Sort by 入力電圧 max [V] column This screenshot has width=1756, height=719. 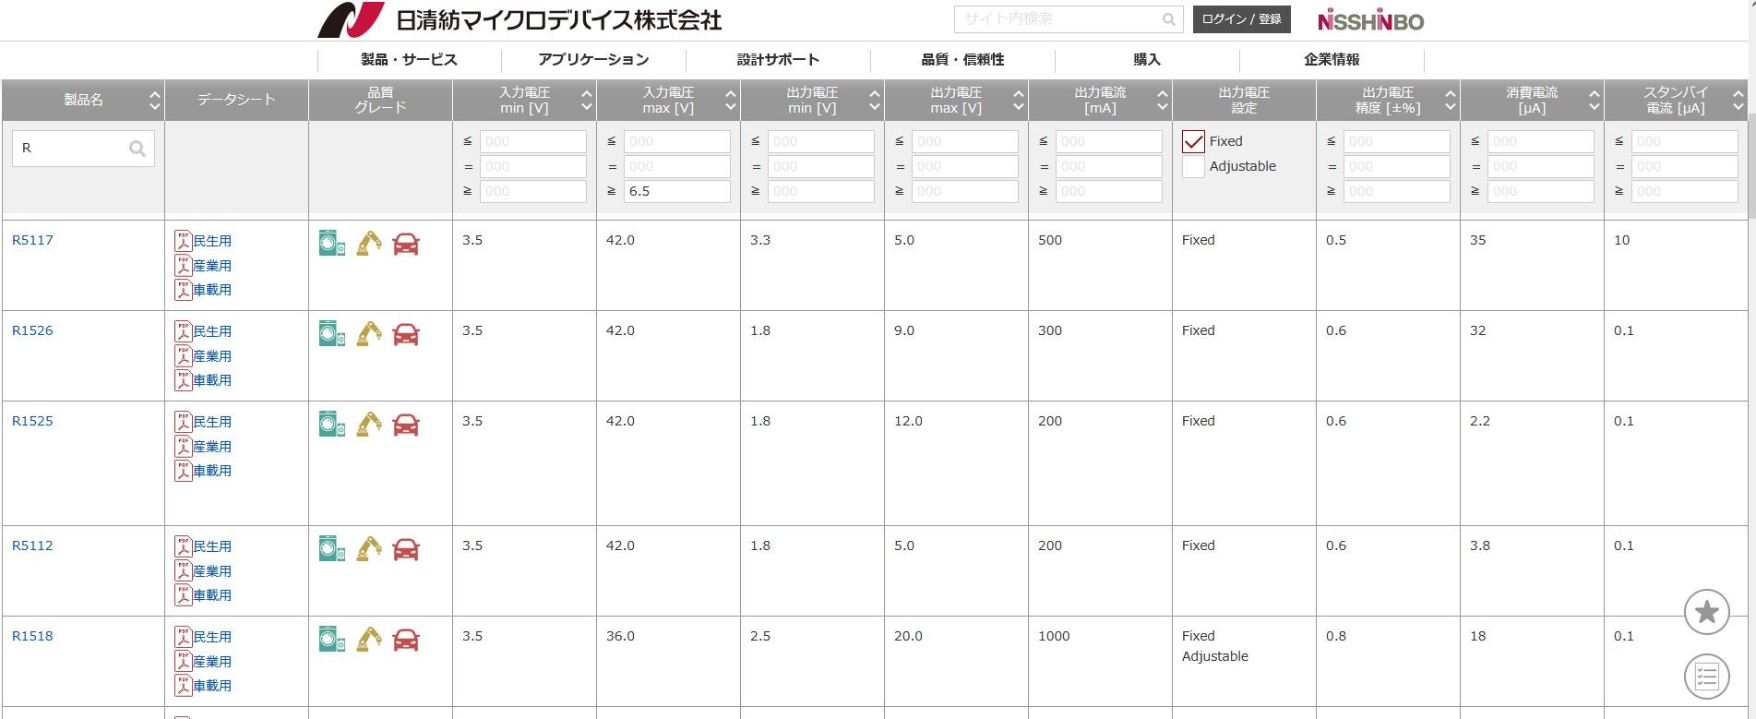click(x=731, y=100)
